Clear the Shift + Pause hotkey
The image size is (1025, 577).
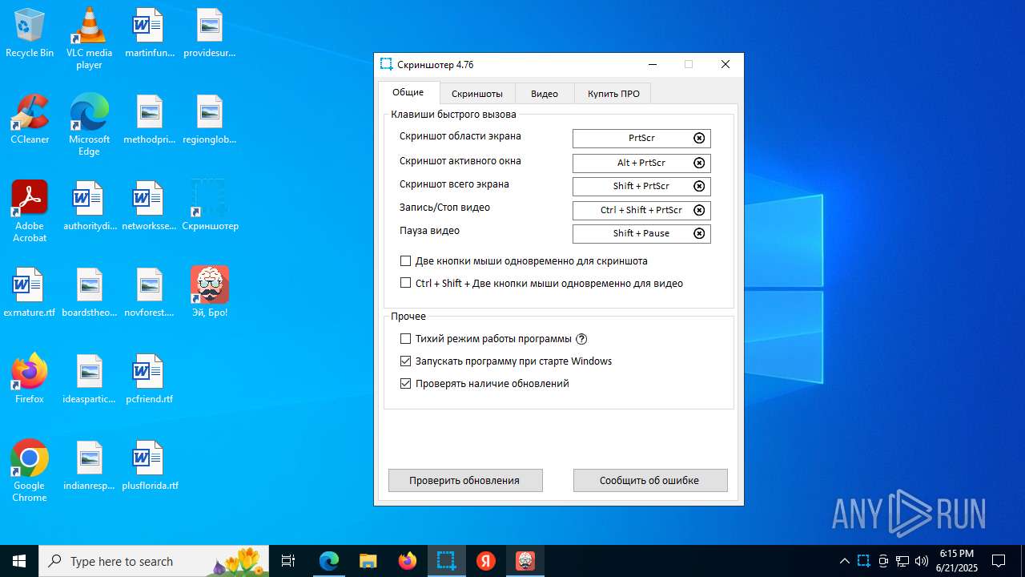coord(699,233)
